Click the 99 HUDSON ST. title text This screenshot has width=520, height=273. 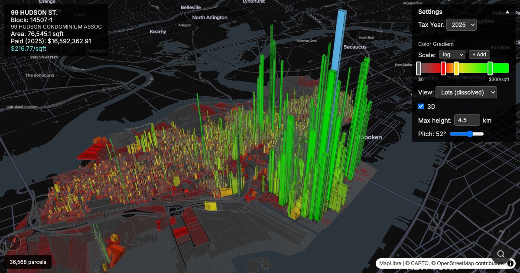(x=34, y=13)
